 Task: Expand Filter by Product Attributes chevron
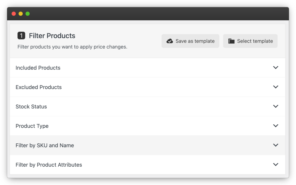(x=275, y=164)
